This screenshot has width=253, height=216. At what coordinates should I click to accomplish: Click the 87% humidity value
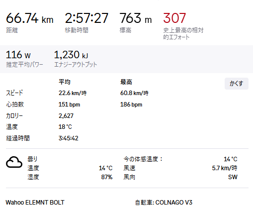pos(107,177)
